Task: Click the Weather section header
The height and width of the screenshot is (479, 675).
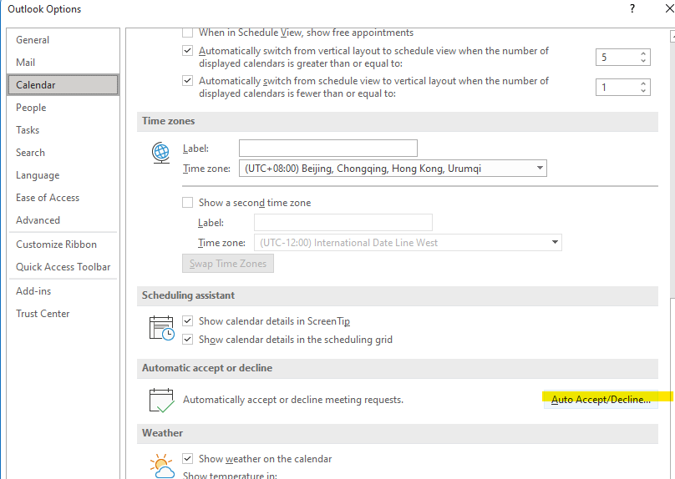Action: [x=398, y=433]
